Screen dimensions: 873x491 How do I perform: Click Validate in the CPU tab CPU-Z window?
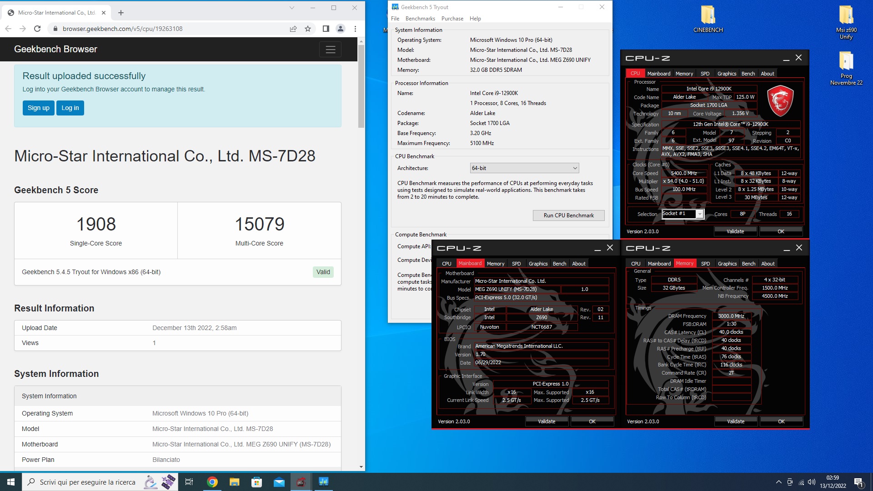click(x=735, y=231)
